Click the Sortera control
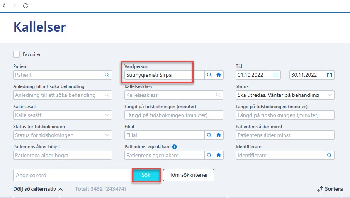Image resolution: width=350 pixels, height=198 pixels. [330, 189]
